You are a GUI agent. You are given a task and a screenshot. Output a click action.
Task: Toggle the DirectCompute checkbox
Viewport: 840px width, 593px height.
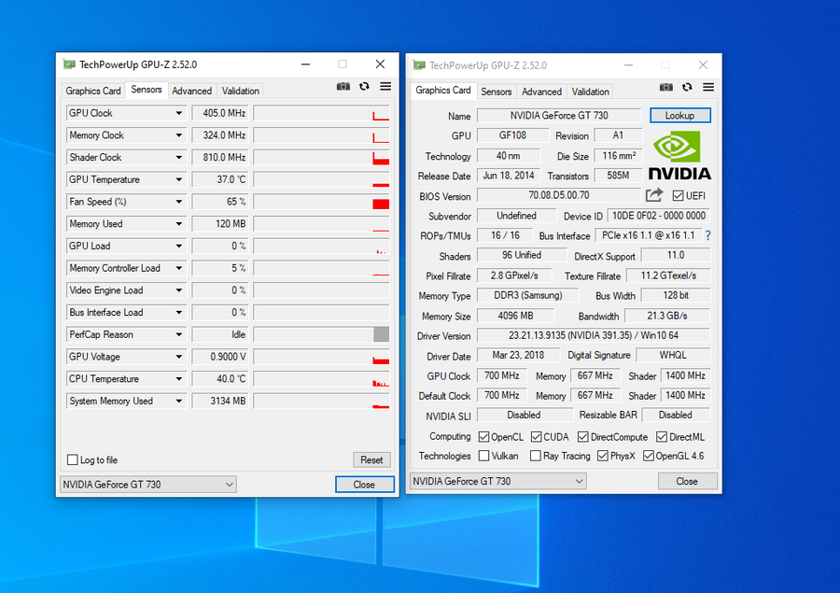pos(583,437)
